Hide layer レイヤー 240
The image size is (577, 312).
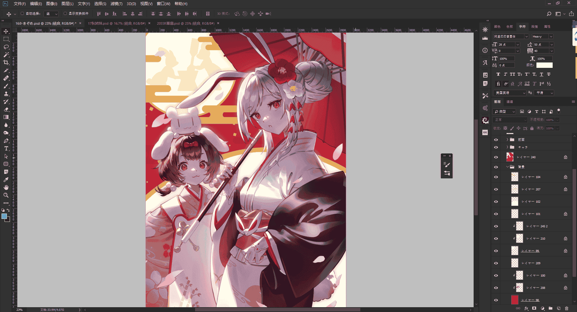496,157
